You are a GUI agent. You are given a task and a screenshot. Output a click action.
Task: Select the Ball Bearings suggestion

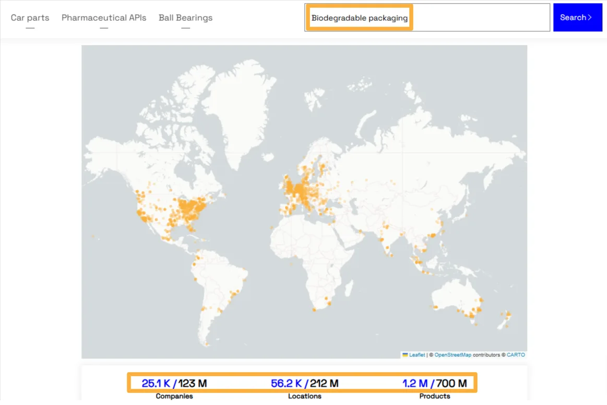(185, 18)
